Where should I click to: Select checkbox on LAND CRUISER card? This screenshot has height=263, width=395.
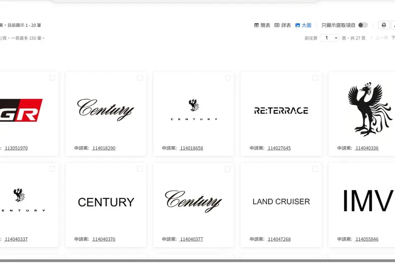[x=315, y=169]
